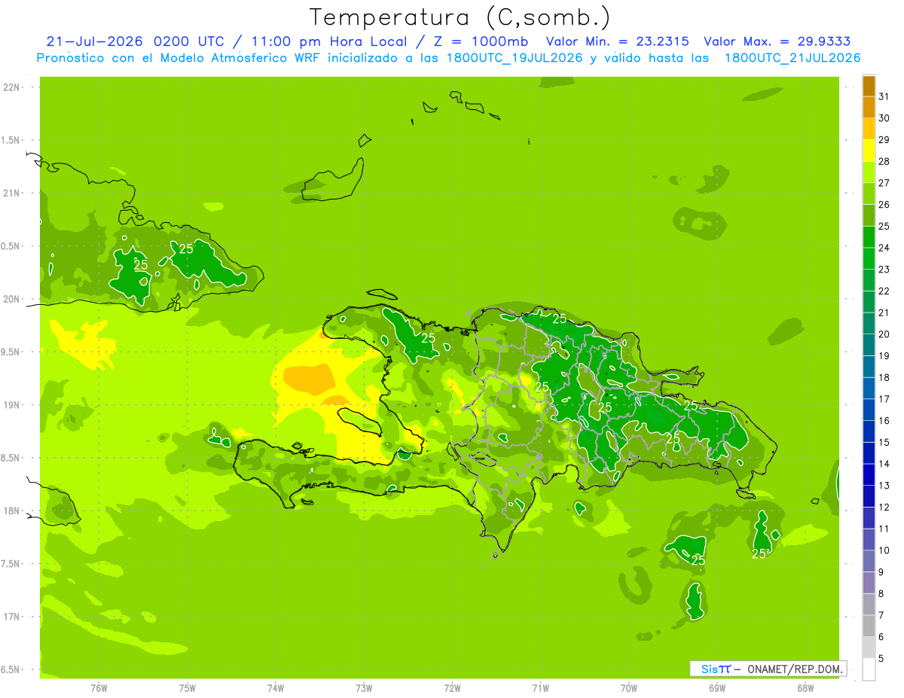Select the "21-Jul-2026 0200 UTC" timestamp

(x=135, y=41)
